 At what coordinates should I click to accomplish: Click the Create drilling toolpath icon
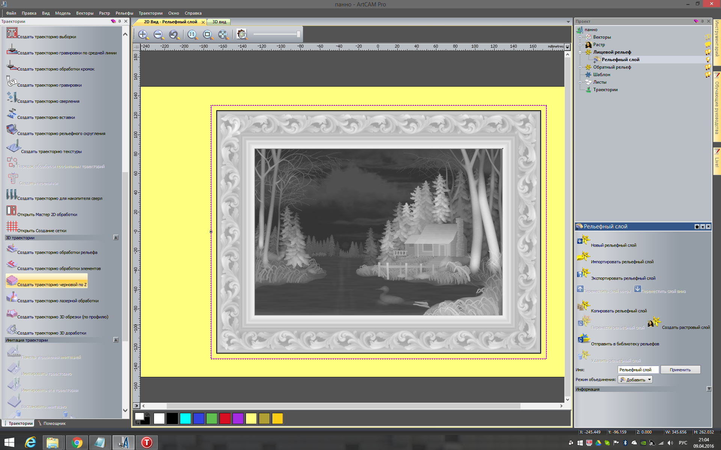12,97
